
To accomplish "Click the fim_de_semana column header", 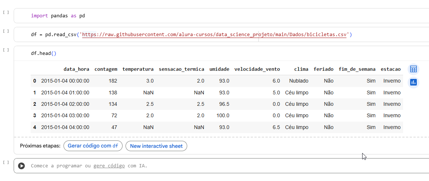I will (x=357, y=69).
